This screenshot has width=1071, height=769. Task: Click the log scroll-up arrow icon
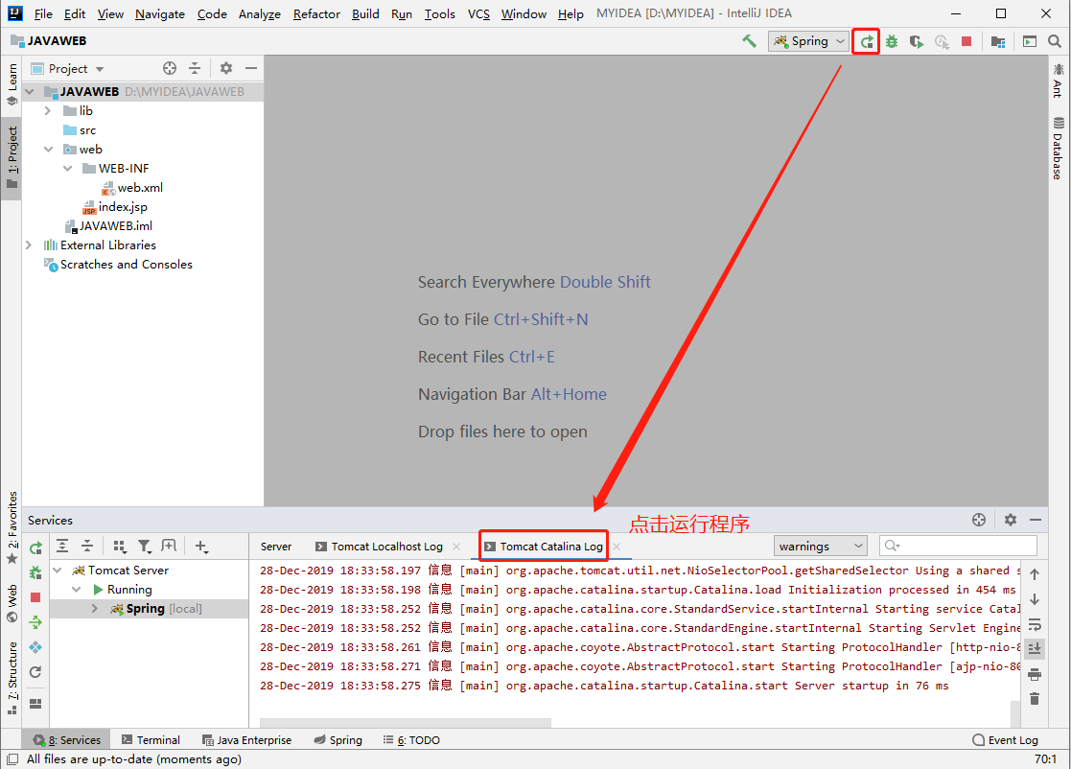click(x=1035, y=575)
